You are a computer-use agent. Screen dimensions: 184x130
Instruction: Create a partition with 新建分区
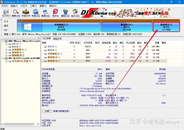(45, 13)
